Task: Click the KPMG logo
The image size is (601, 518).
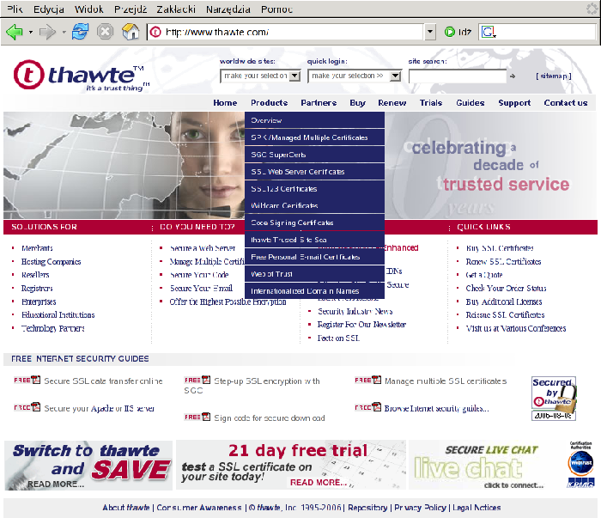Action: 581,482
